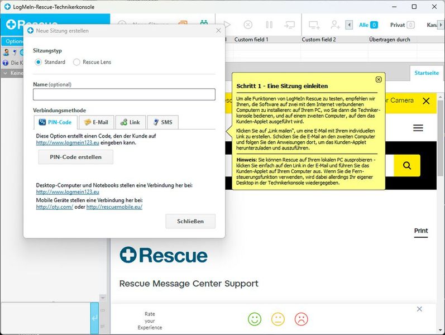
Task: Click the Schließen button in the dialog
Action: (x=190, y=221)
